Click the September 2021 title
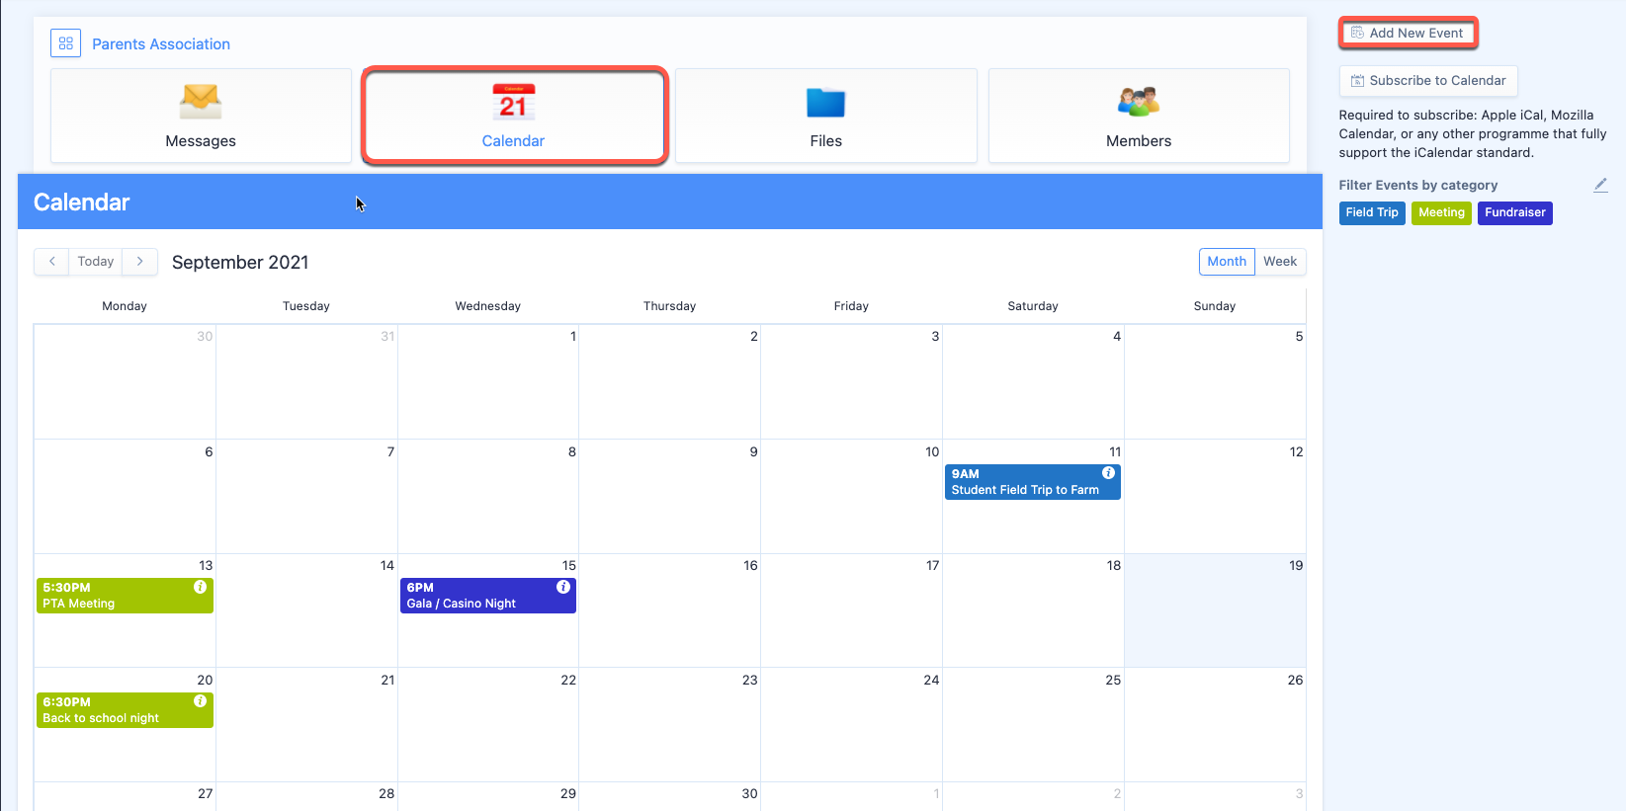Viewport: 1626px width, 811px height. (240, 263)
